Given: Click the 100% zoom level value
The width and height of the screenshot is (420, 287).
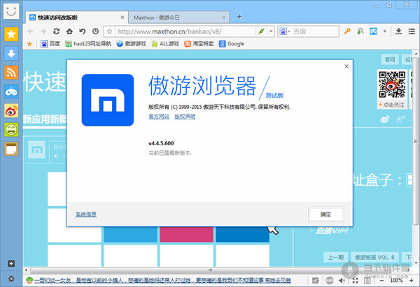Looking at the screenshot, I should click(x=396, y=280).
